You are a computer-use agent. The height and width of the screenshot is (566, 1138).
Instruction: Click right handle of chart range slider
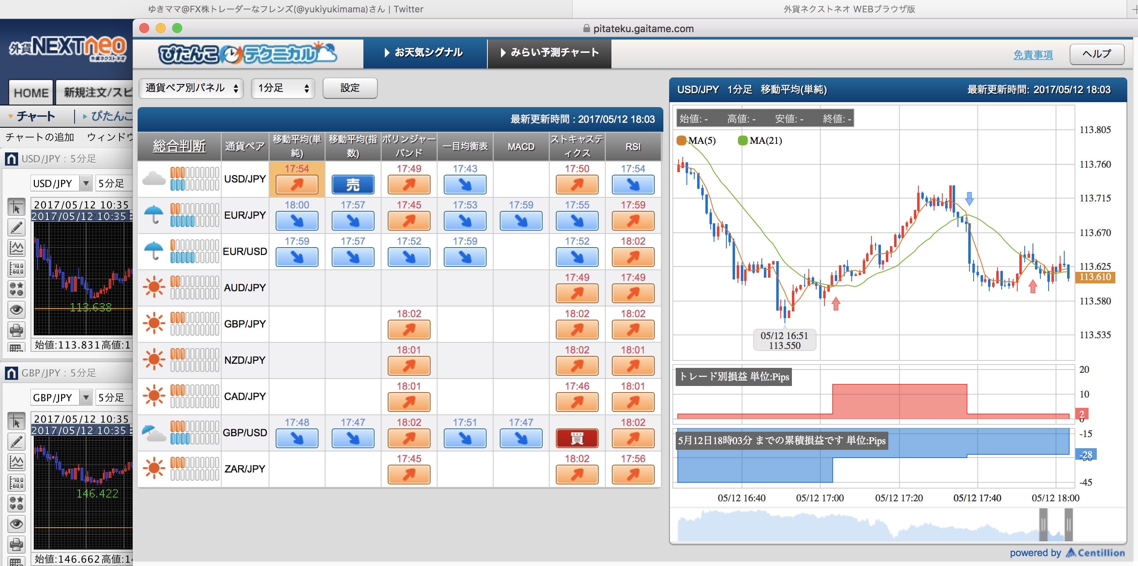(1069, 524)
